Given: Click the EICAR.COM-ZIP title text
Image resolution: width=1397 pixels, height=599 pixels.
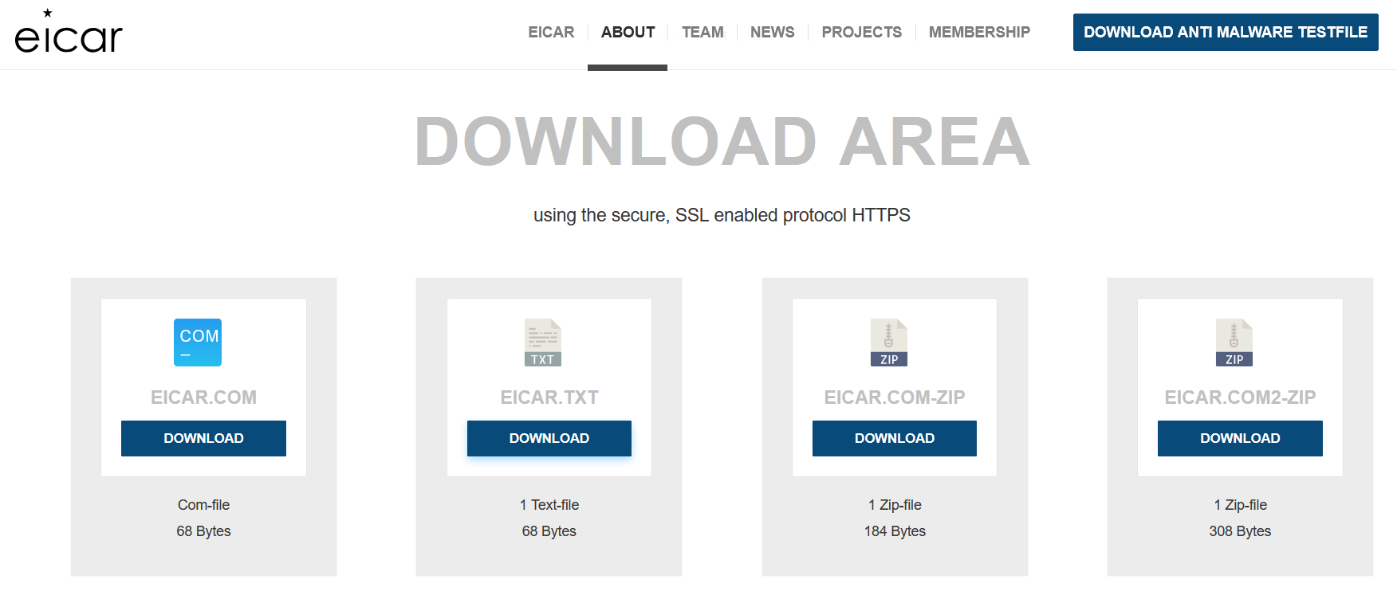Looking at the screenshot, I should coord(894,397).
